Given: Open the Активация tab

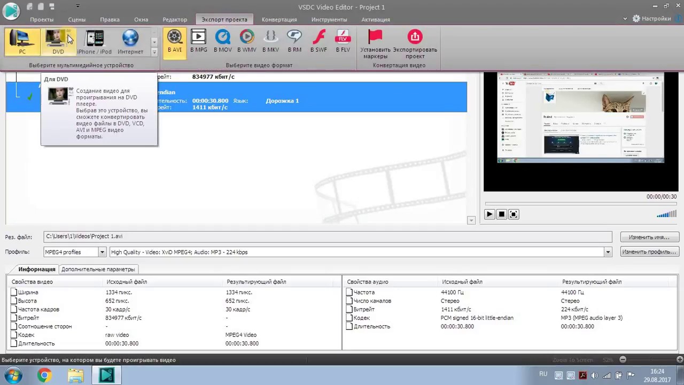Looking at the screenshot, I should pyautogui.click(x=376, y=19).
